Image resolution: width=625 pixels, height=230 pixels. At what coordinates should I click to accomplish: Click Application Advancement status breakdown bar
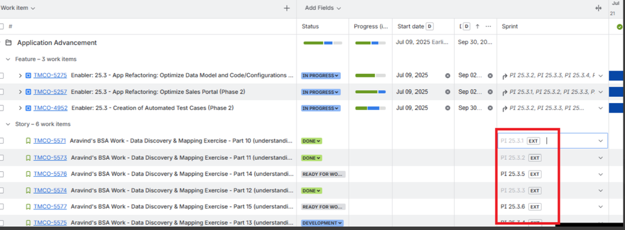[x=323, y=42]
